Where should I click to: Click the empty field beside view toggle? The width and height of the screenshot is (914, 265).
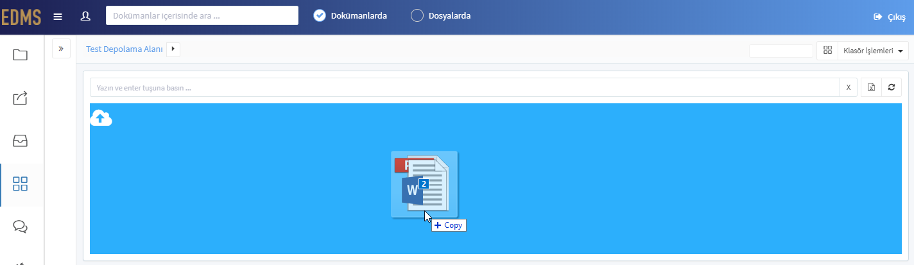[x=781, y=51]
